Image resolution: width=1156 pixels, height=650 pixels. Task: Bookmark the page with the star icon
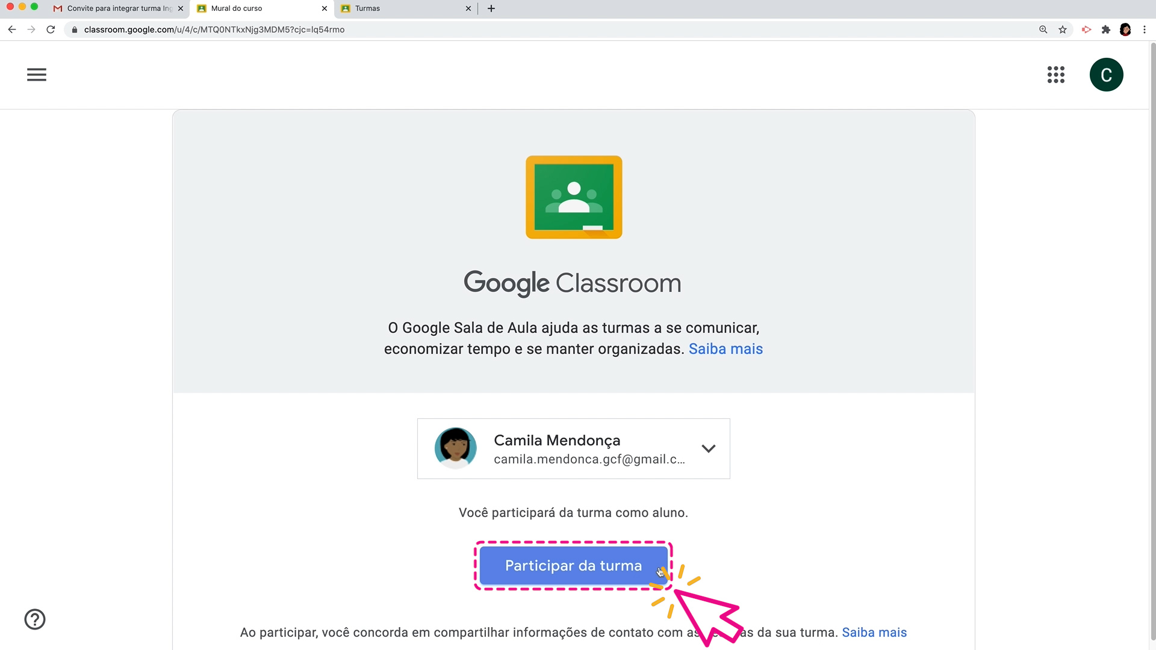[x=1063, y=29]
